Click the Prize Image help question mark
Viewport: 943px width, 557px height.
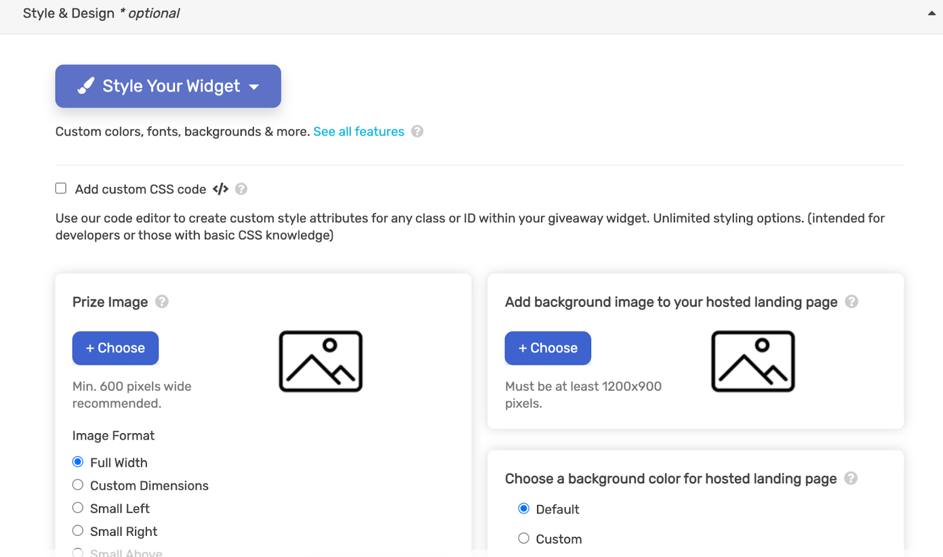point(162,302)
